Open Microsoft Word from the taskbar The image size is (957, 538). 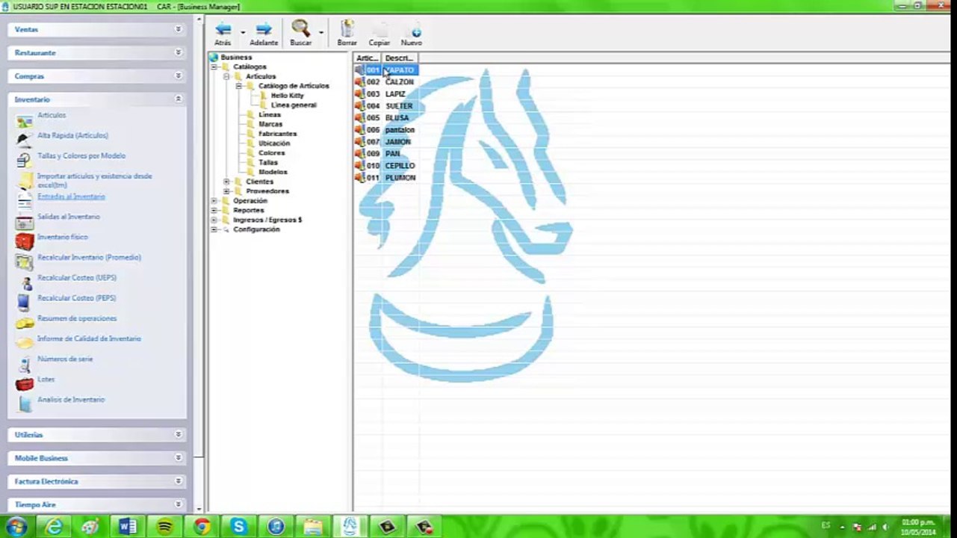pos(128,527)
